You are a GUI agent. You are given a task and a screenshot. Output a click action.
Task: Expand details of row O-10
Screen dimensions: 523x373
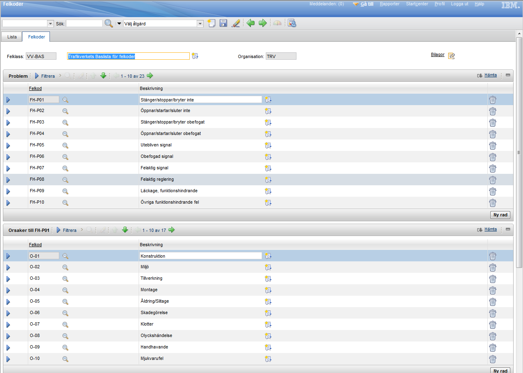tap(8, 359)
